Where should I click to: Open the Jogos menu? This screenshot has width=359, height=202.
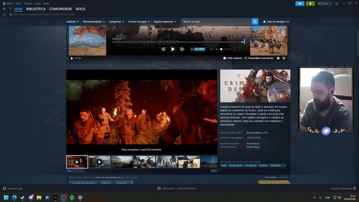pyautogui.click(x=38, y=4)
